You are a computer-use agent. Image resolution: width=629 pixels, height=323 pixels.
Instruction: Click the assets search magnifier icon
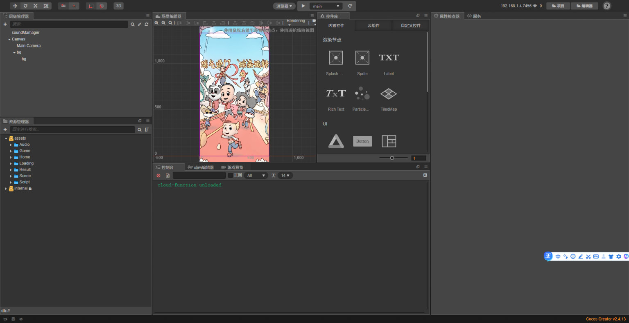[140, 129]
